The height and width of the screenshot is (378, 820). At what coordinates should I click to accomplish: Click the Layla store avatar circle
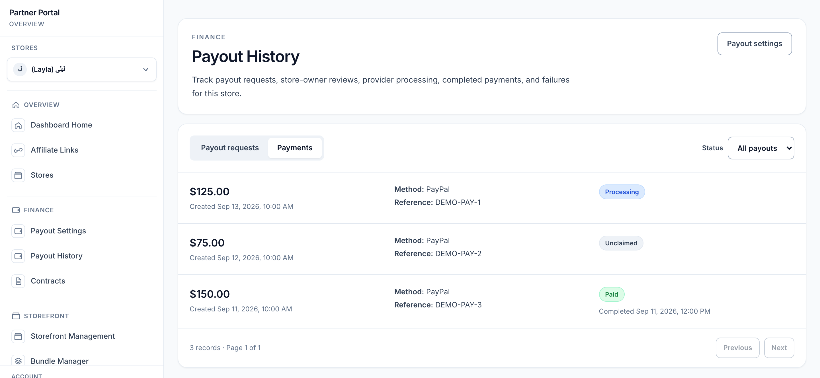(20, 69)
